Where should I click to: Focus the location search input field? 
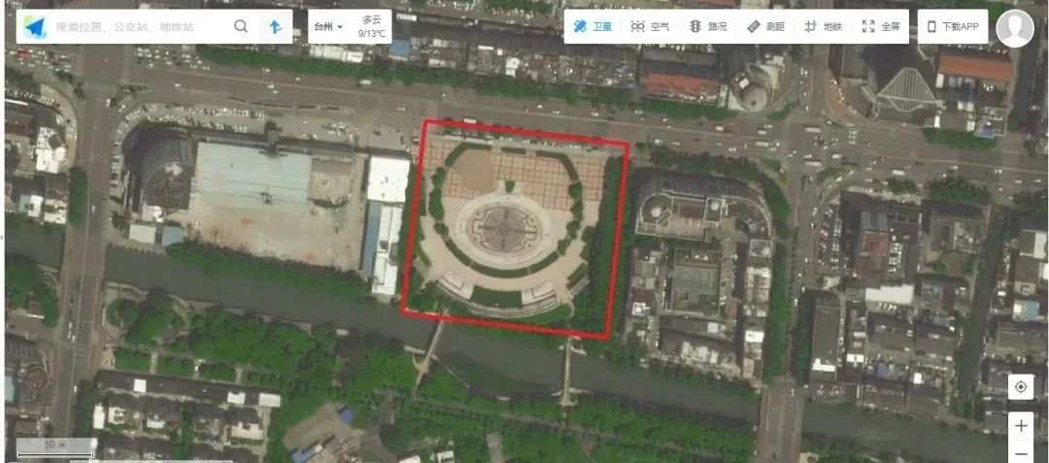pos(139,27)
